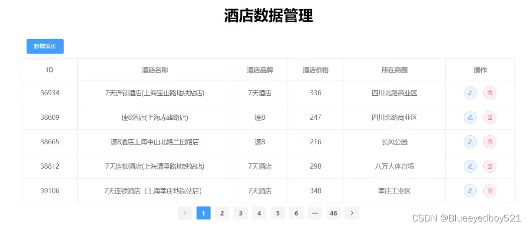This screenshot has height=228, width=529.
Task: Select the ID cell 38665
Action: point(50,142)
